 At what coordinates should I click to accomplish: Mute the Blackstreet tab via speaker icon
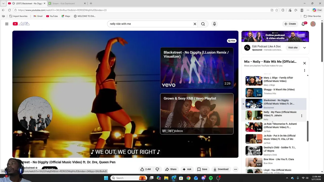pyautogui.click(x=13, y=4)
